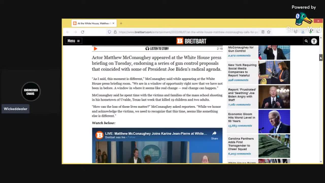Click the LIVE Matthew McConaughey video title
The image size is (325, 183).
(x=156, y=133)
